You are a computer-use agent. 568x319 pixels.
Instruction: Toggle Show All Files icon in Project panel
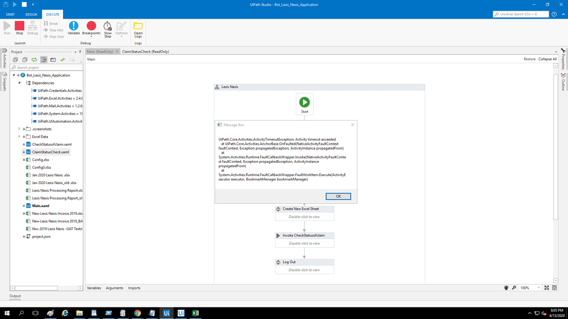point(43,60)
